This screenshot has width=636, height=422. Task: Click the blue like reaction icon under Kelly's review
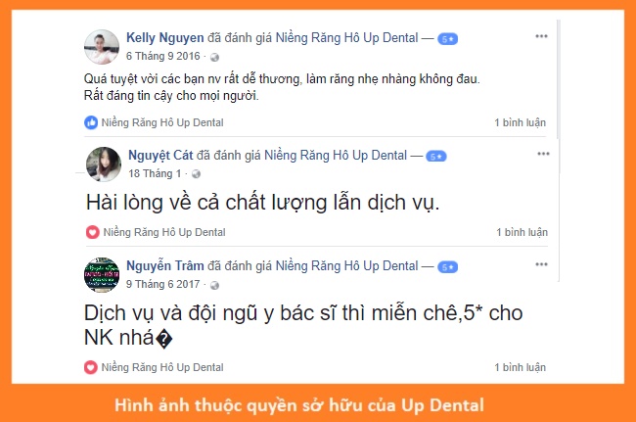pos(91,122)
